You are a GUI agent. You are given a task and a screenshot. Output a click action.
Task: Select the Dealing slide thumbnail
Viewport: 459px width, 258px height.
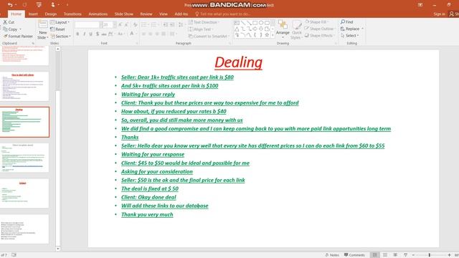[24, 122]
